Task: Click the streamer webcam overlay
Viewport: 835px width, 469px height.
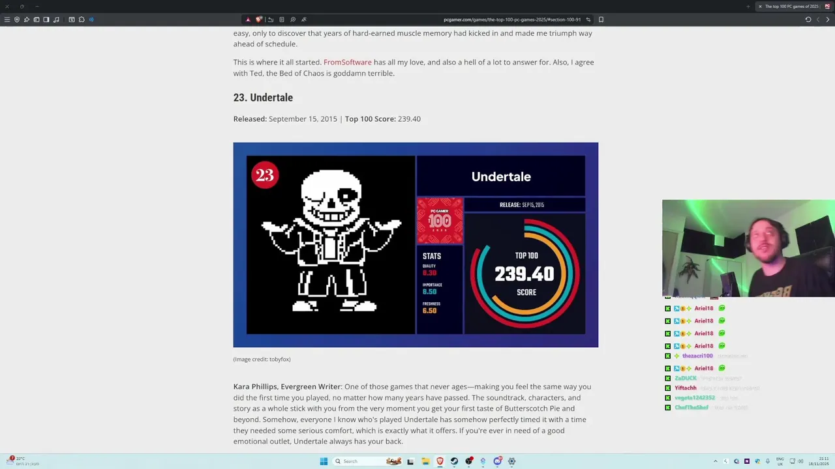Action: coord(748,248)
